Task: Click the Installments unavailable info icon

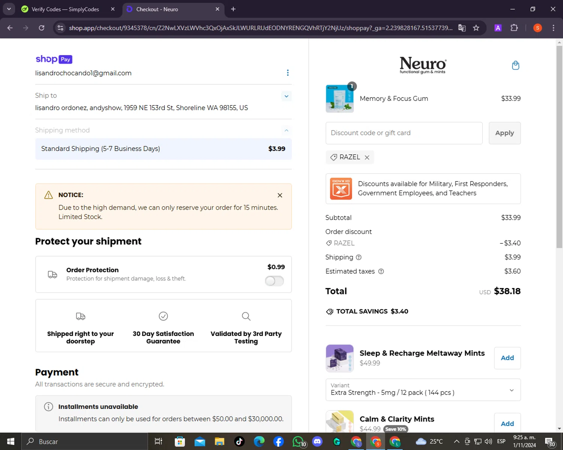Action: 48,407
